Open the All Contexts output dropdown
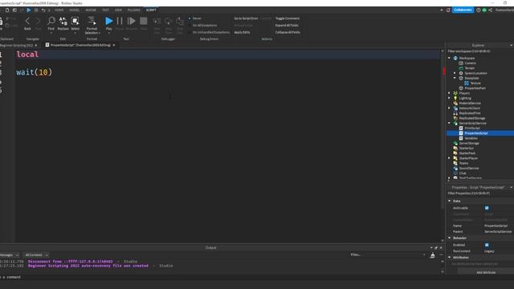The width and height of the screenshot is (514, 289). click(36, 255)
